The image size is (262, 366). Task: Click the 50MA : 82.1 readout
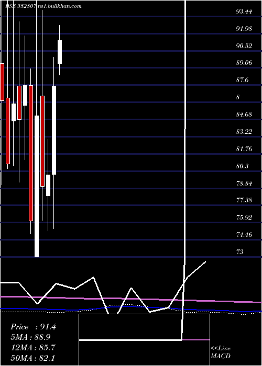[x=33, y=358]
